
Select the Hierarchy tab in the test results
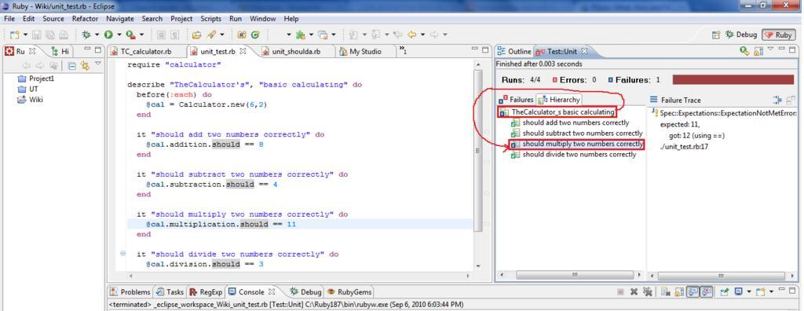click(x=559, y=100)
